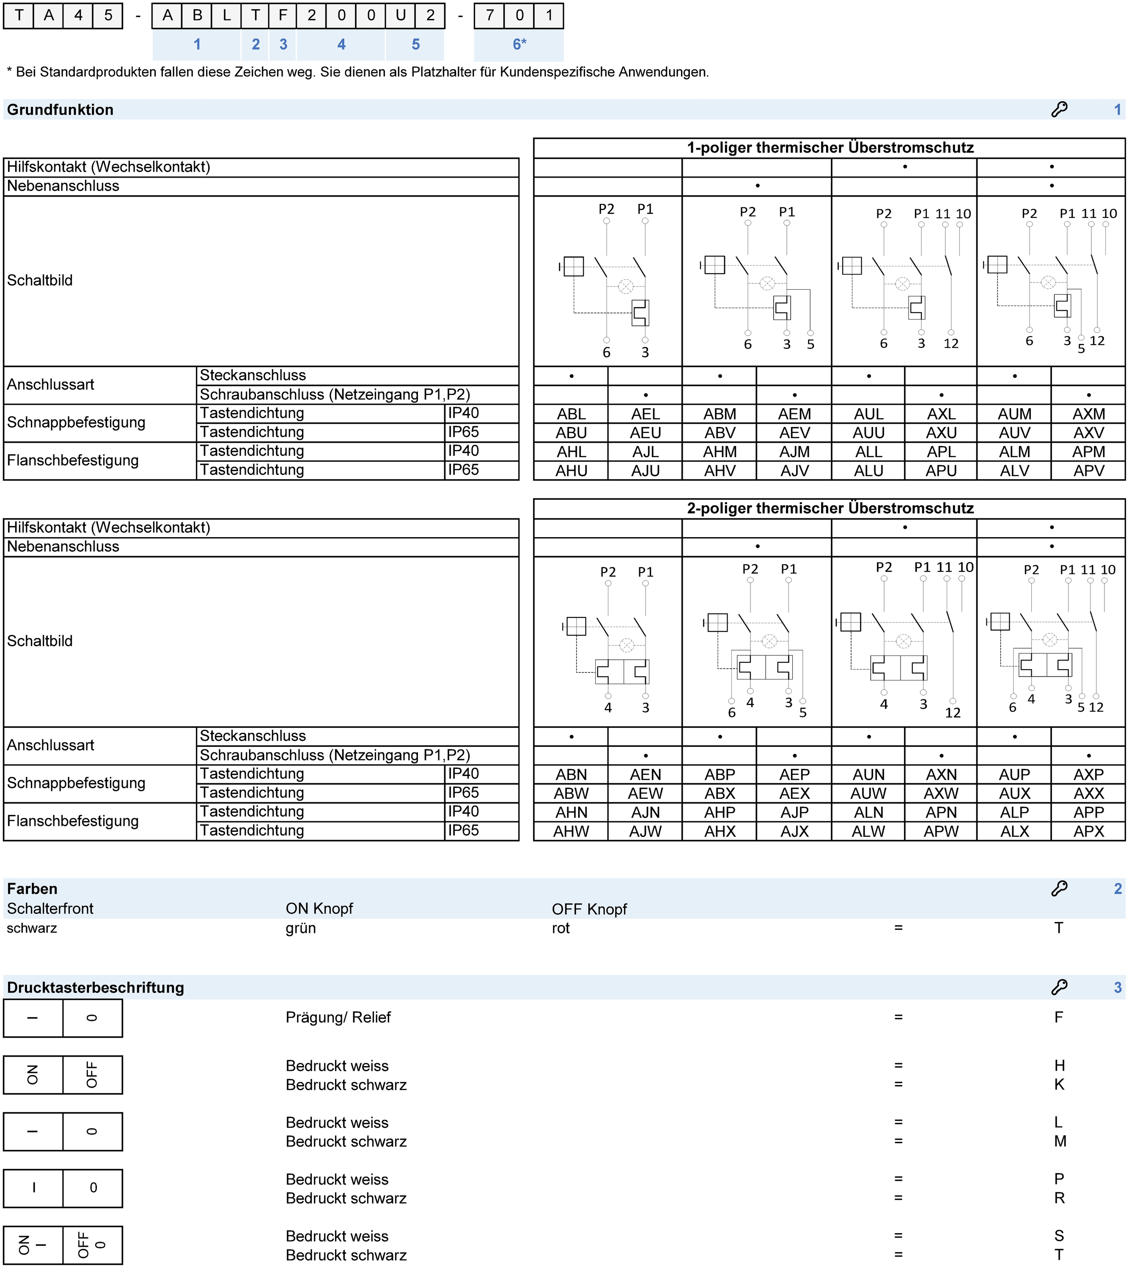
Task: Click 'Prägung/ Relief' description
Action: coord(338,1017)
